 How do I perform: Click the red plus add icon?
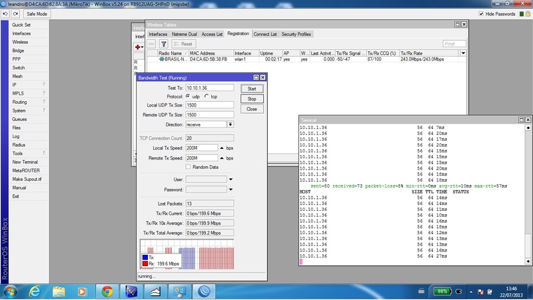tap(139, 47)
